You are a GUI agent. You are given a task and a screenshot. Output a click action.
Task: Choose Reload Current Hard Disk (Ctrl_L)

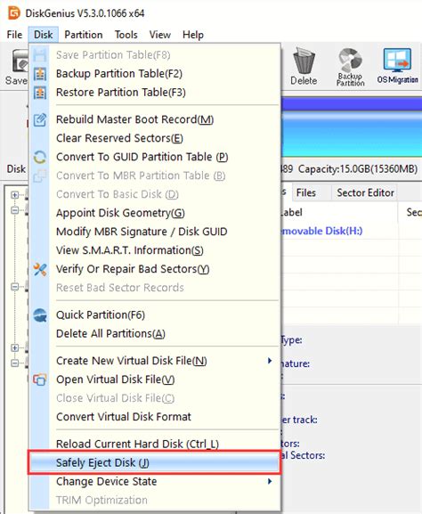point(155,445)
